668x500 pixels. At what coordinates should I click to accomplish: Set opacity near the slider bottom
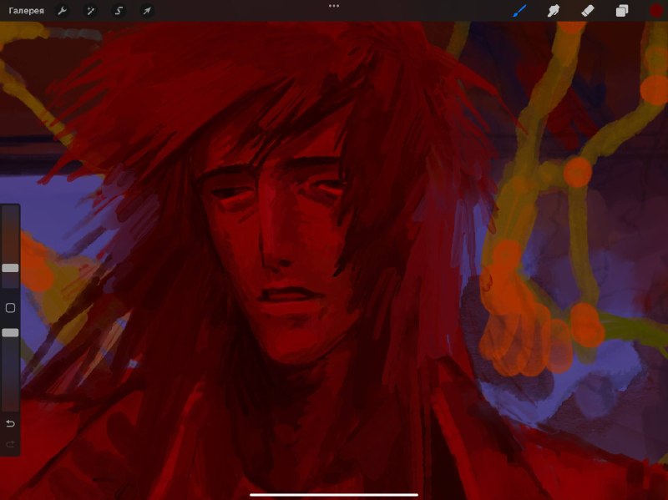point(10,402)
